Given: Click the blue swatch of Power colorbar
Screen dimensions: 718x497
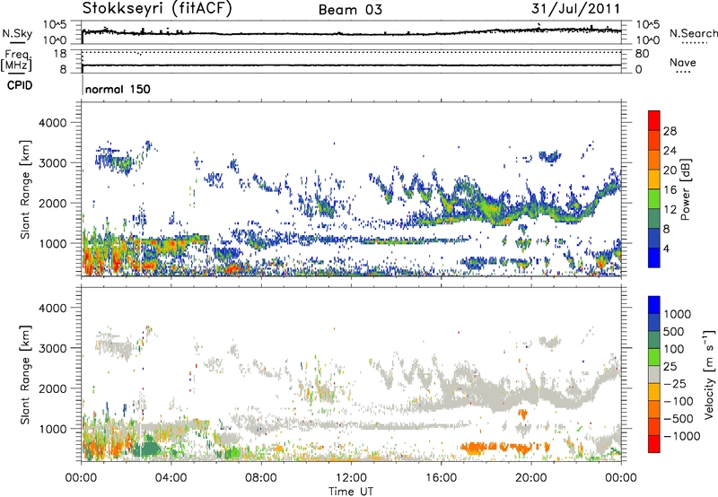Looking at the screenshot, I should pyautogui.click(x=654, y=257).
